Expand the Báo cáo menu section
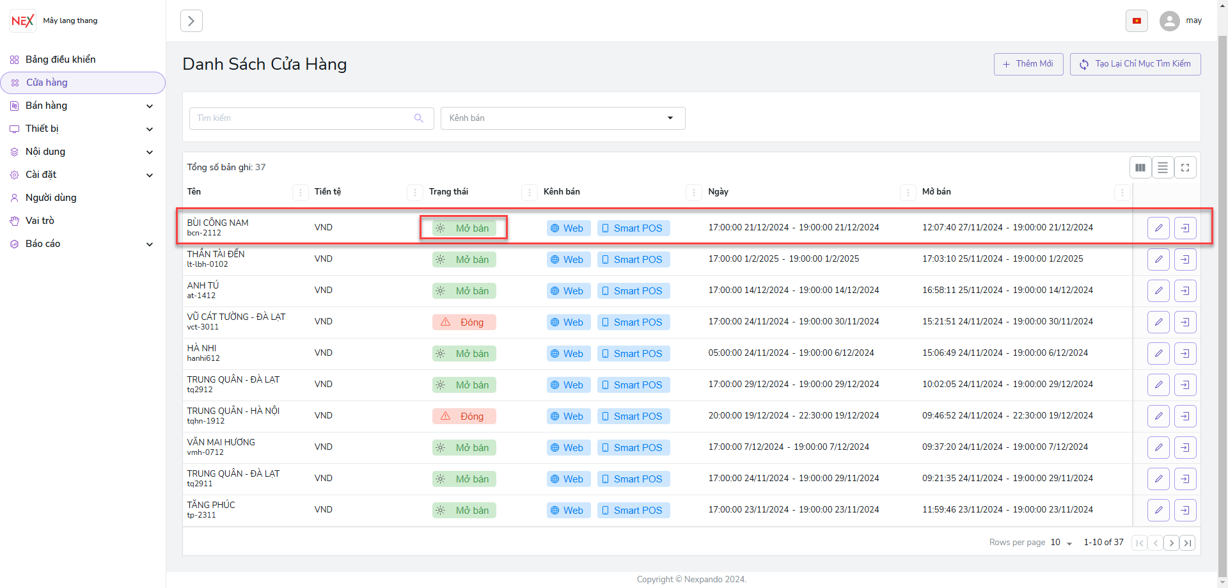Image resolution: width=1228 pixels, height=588 pixels. [x=83, y=244]
